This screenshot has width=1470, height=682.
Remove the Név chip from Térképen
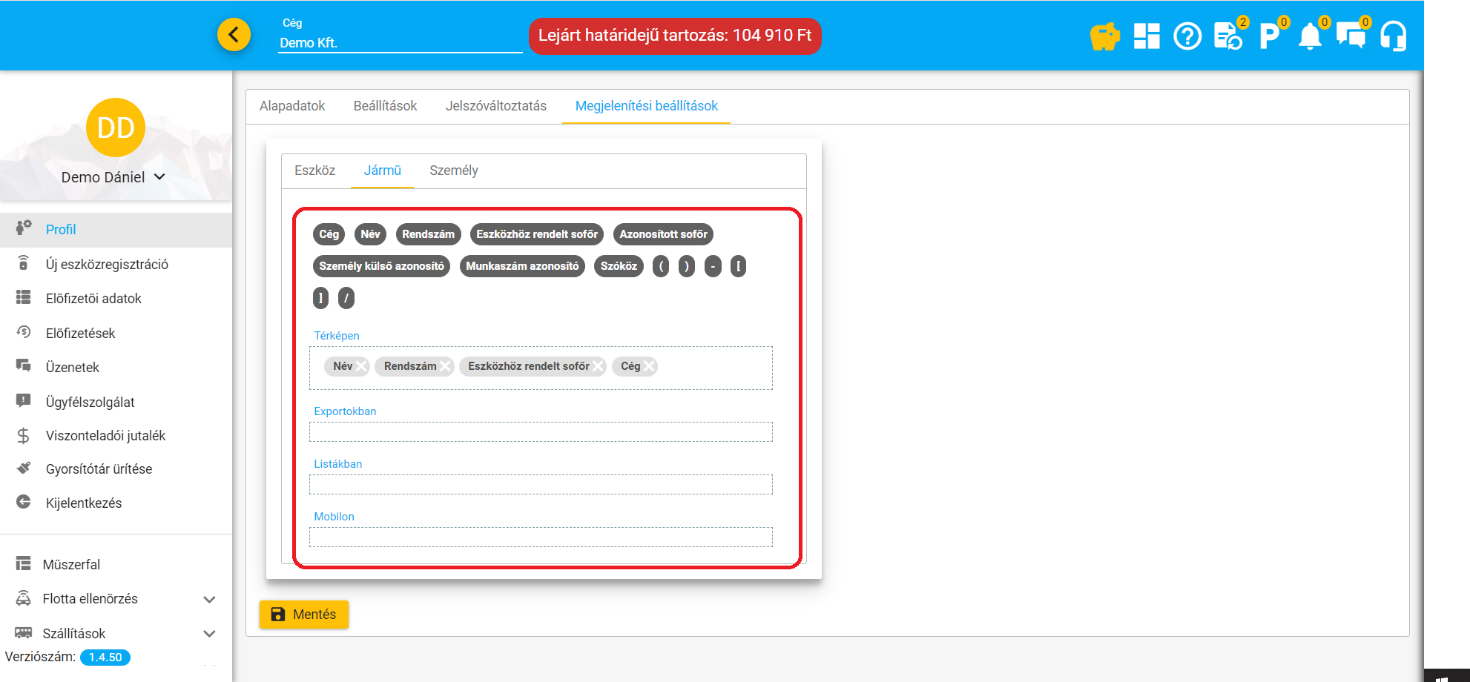coord(361,366)
